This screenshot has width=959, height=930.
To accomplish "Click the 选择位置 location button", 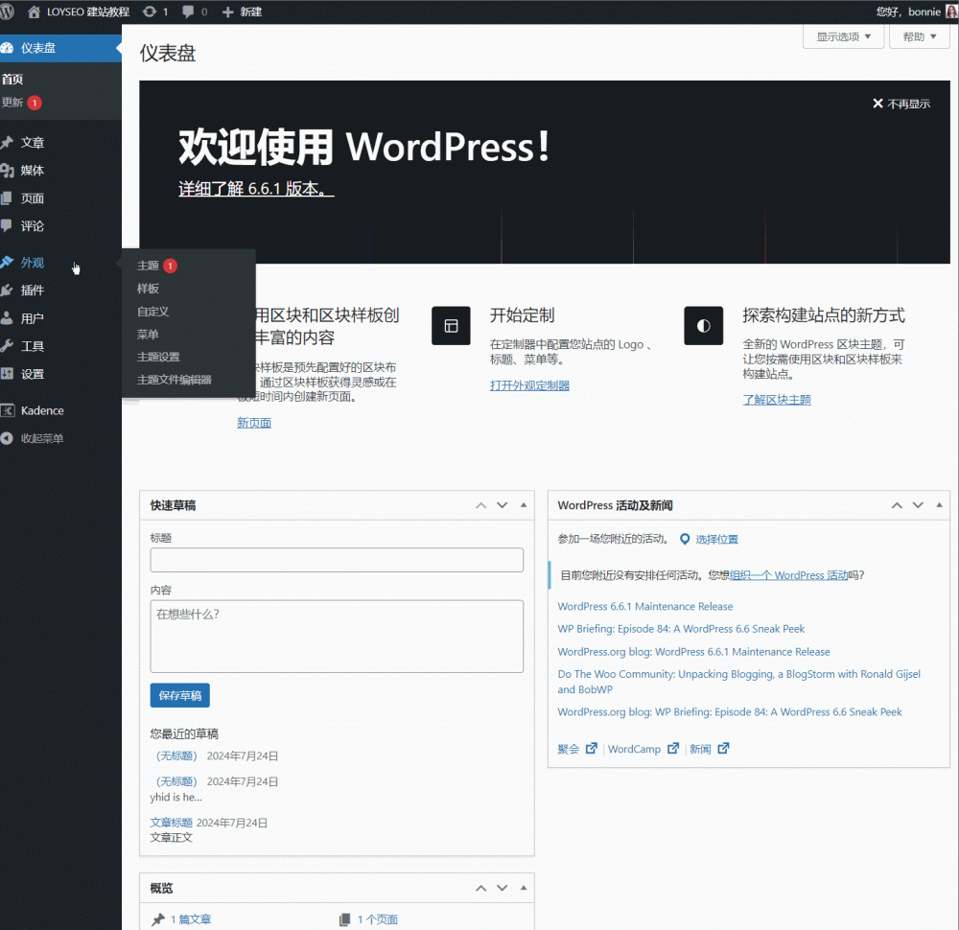I will [x=710, y=539].
